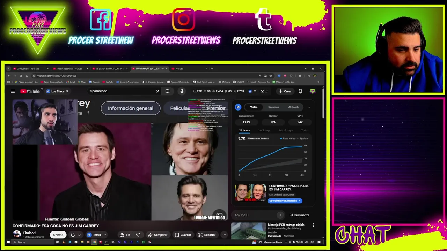Open Task View on the taskbar

(x=57, y=242)
